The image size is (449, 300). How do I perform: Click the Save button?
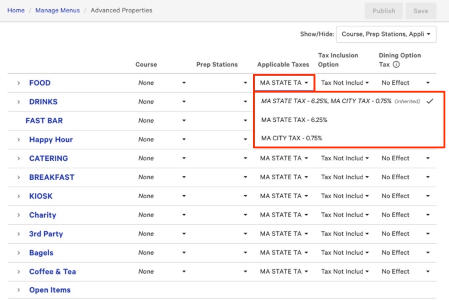(420, 11)
